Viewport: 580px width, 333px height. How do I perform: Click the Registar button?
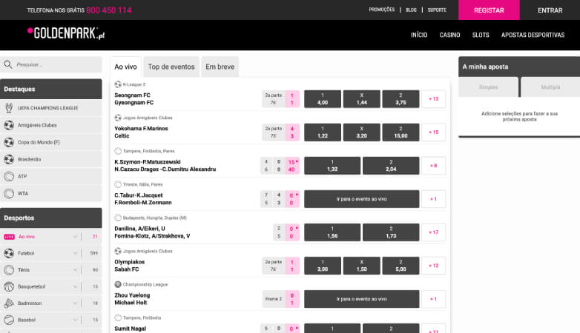(489, 10)
